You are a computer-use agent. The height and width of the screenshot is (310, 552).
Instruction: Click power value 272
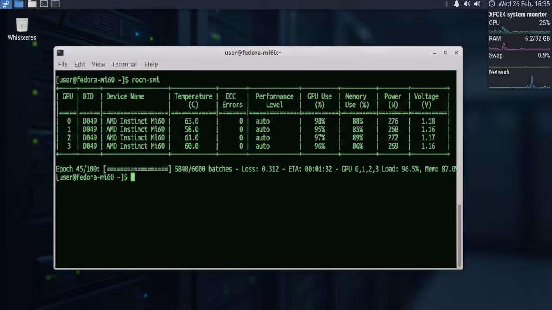tap(393, 138)
